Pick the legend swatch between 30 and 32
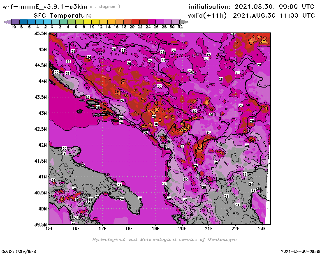 tap(176, 22)
